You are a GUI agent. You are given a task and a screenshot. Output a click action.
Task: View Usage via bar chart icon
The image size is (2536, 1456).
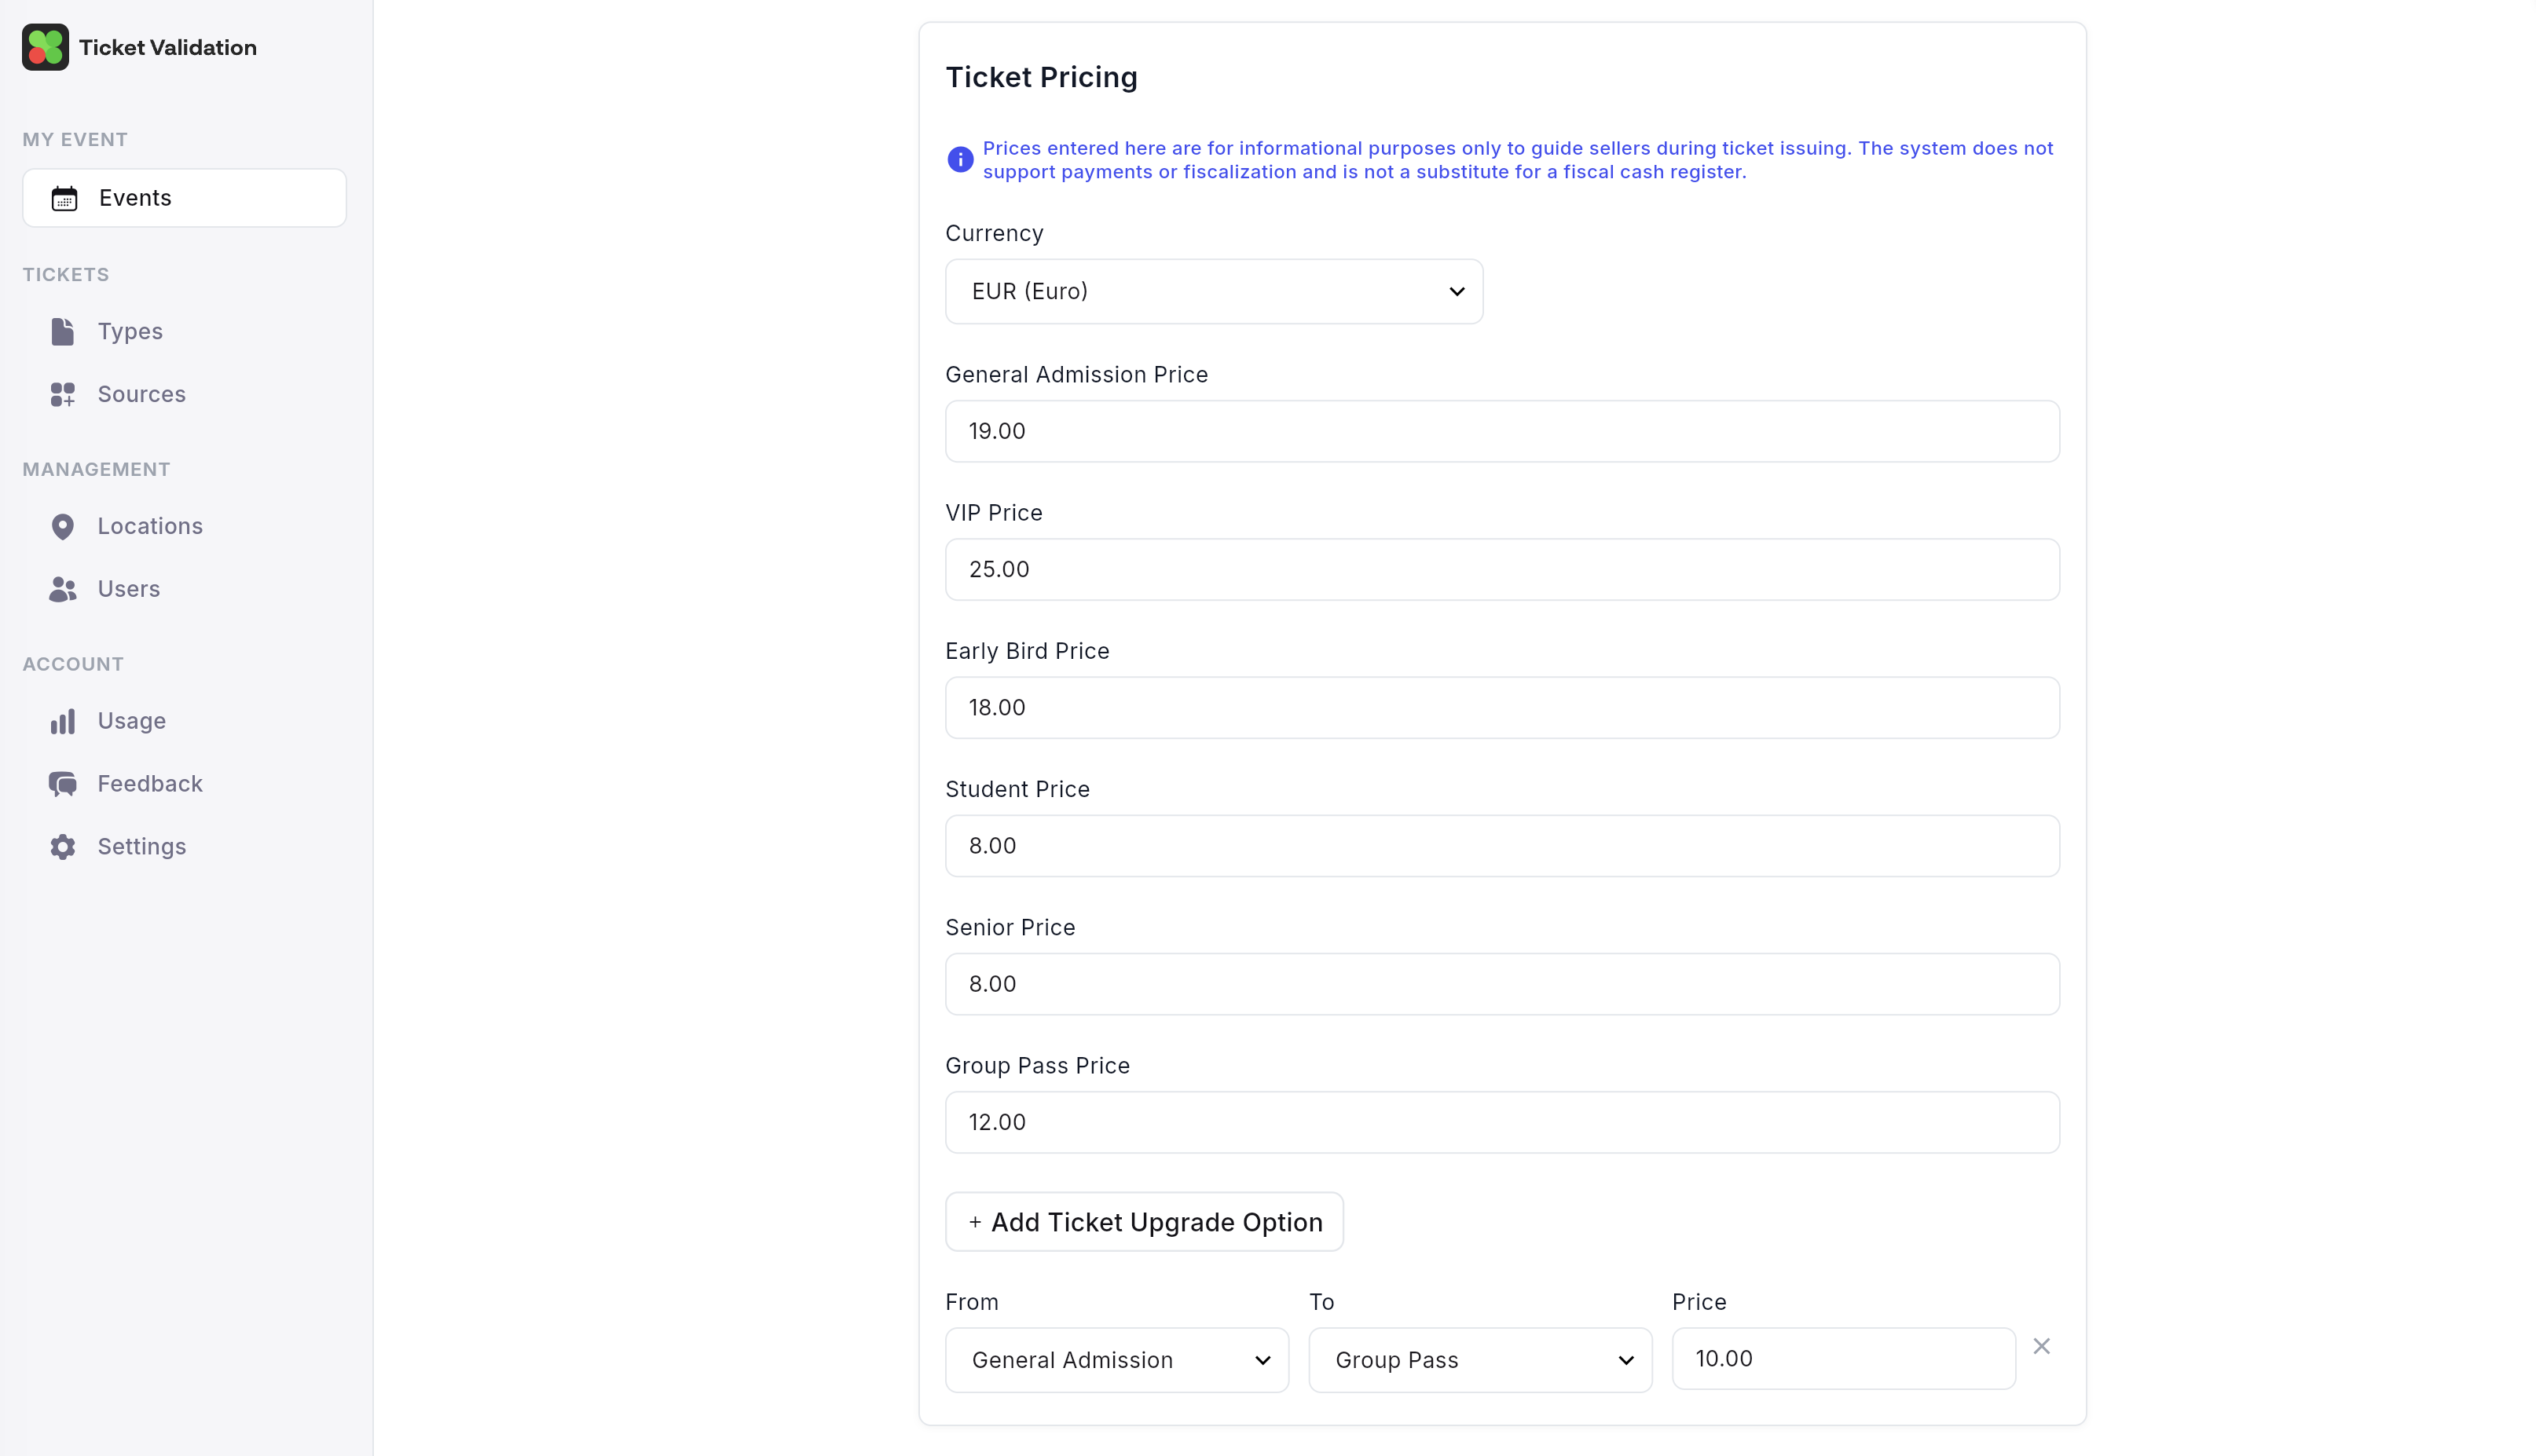pyautogui.click(x=62, y=721)
